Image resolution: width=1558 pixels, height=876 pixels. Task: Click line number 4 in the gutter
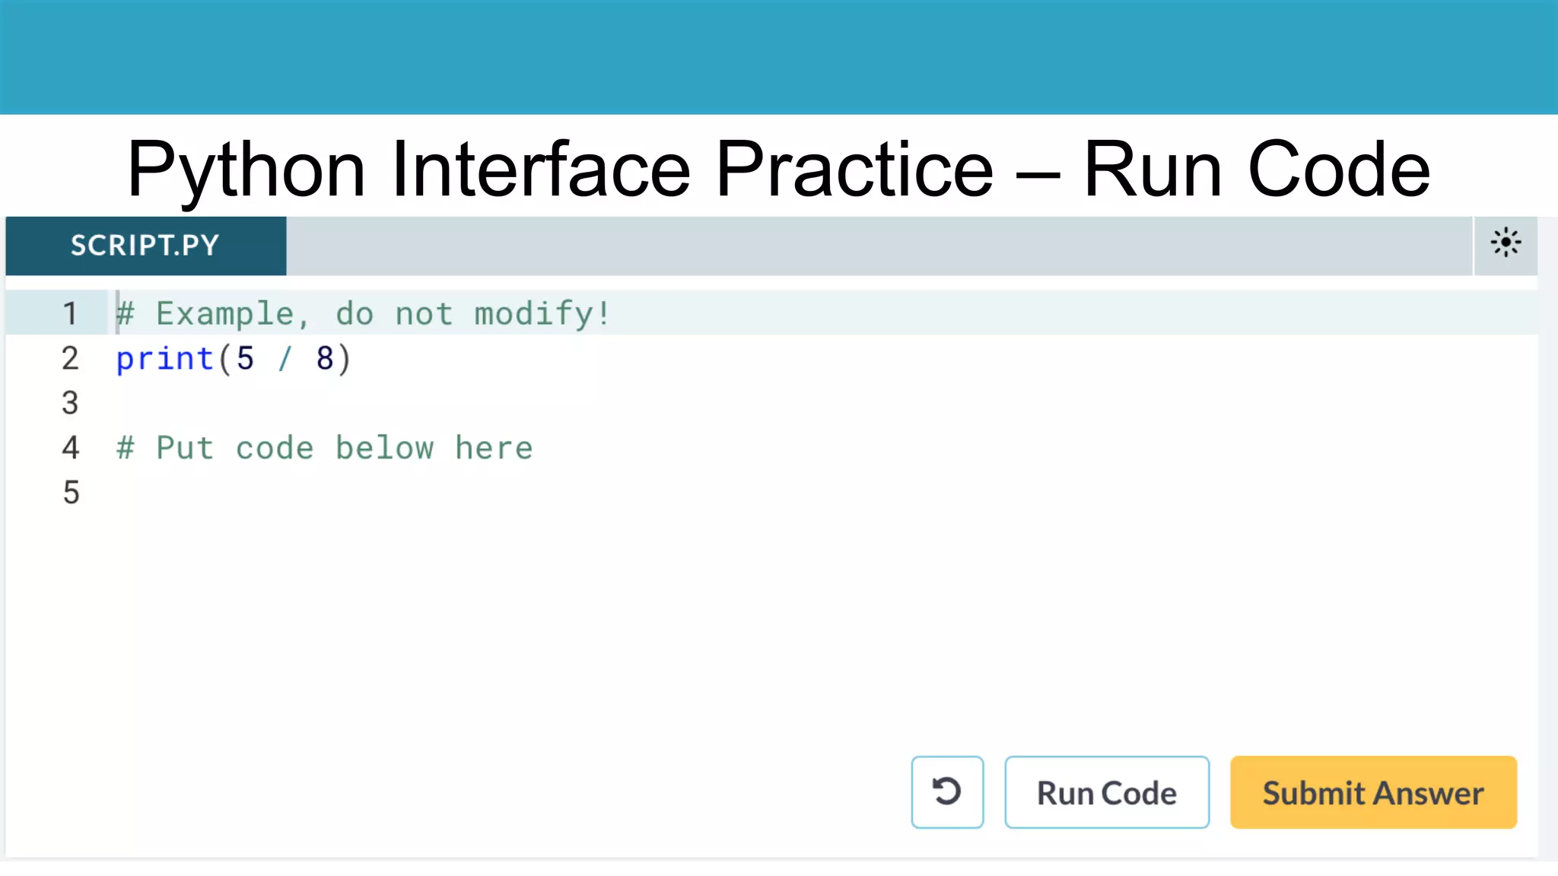70,448
